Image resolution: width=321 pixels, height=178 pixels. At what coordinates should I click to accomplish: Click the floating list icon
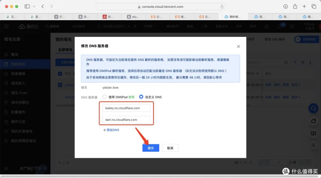[313, 145]
